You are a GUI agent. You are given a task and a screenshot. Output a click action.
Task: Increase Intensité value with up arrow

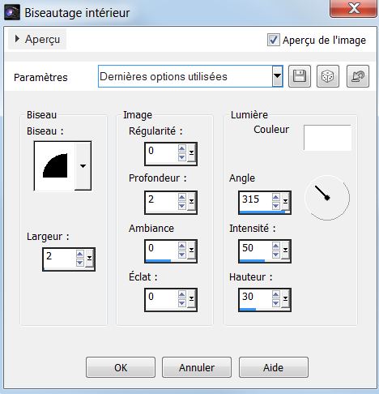coord(275,246)
